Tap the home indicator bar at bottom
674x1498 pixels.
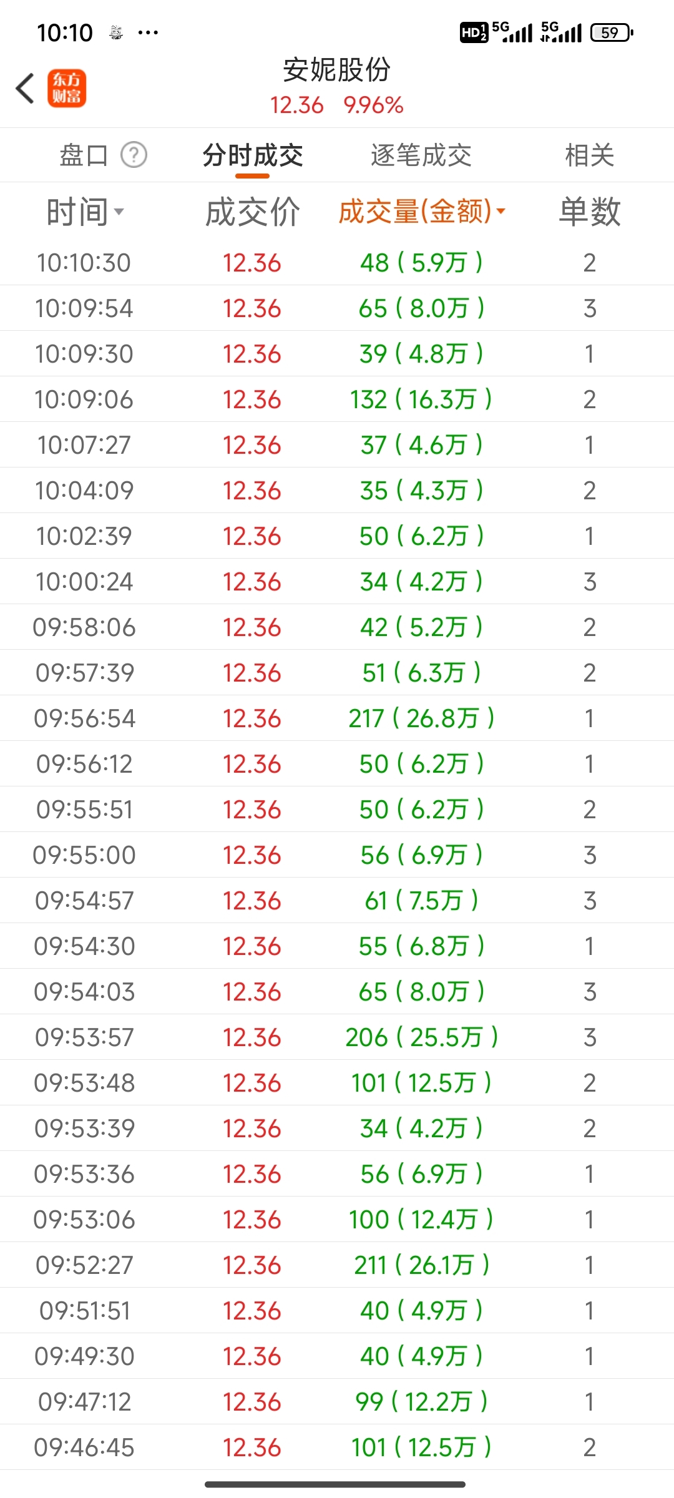coord(335,1484)
